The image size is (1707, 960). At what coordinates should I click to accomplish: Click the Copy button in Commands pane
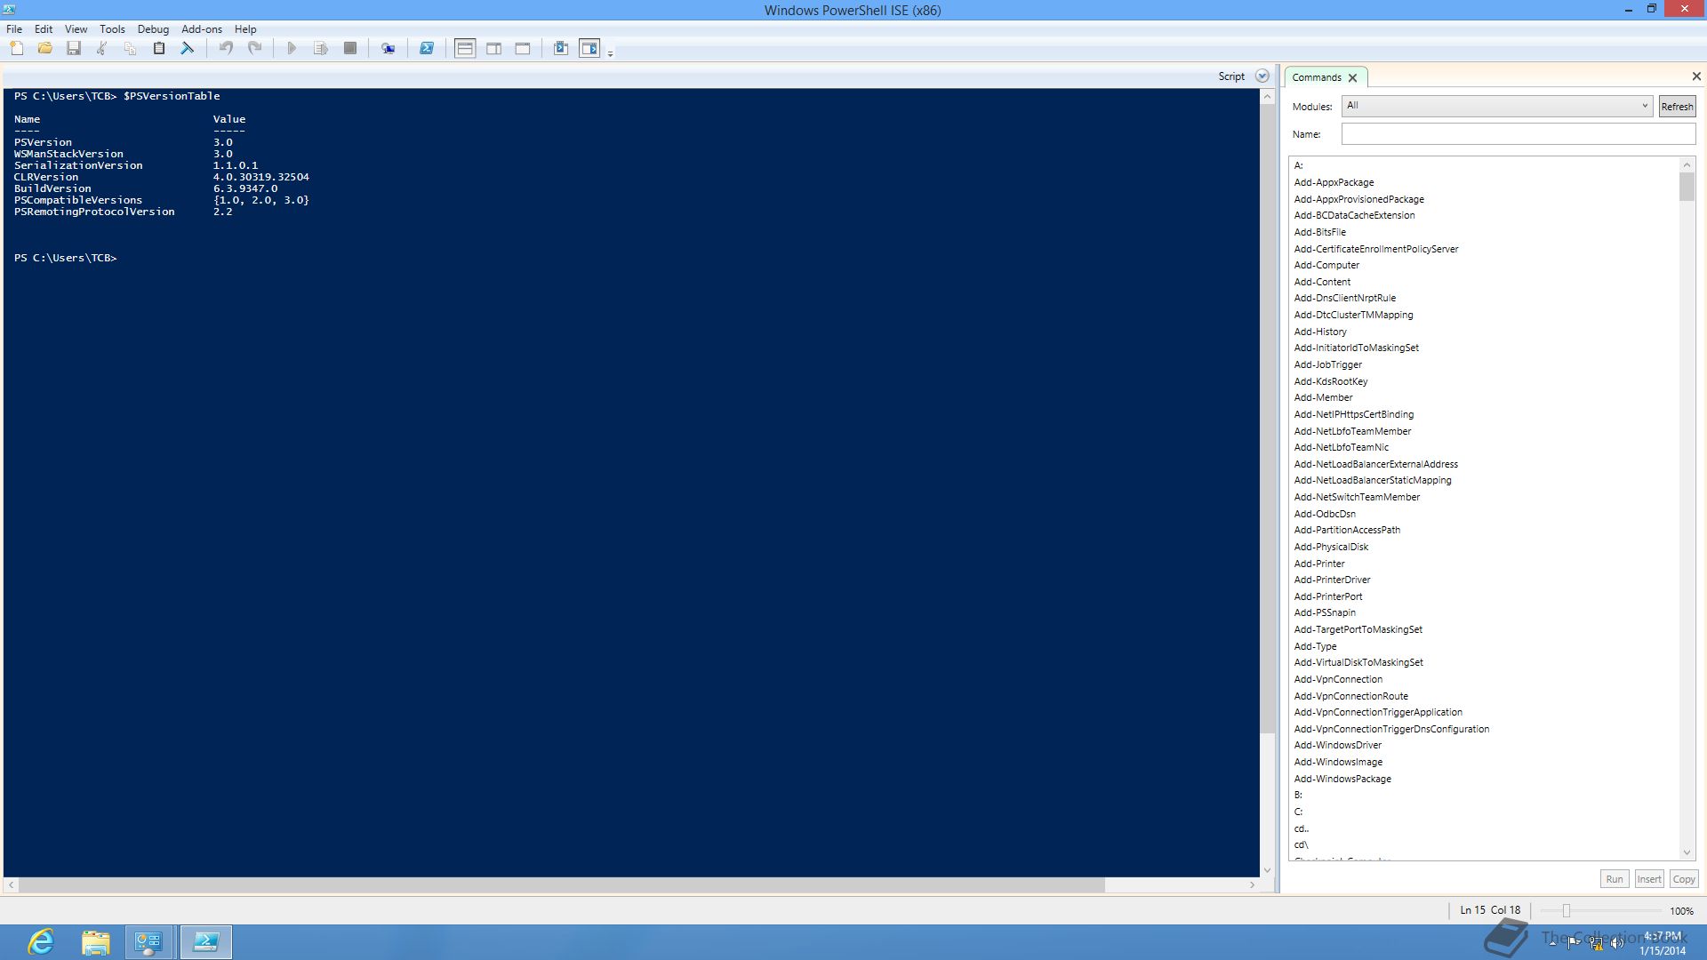coord(1684,879)
